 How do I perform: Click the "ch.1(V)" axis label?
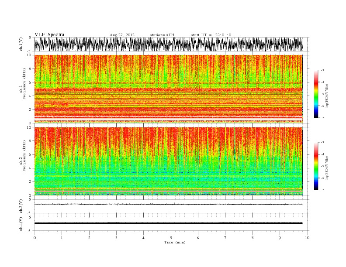tap(21, 44)
